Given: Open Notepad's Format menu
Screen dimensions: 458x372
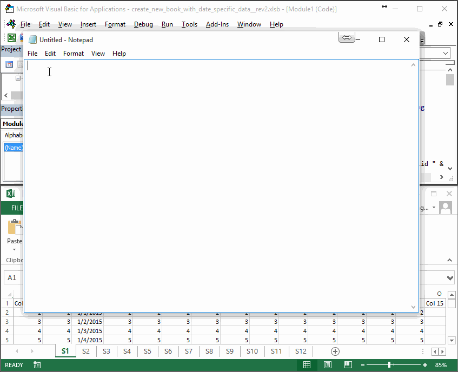Looking at the screenshot, I should 74,53.
